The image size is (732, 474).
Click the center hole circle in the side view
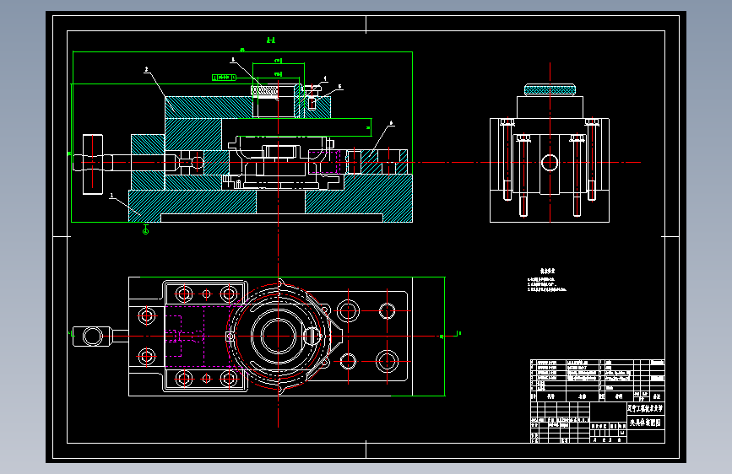click(x=550, y=163)
